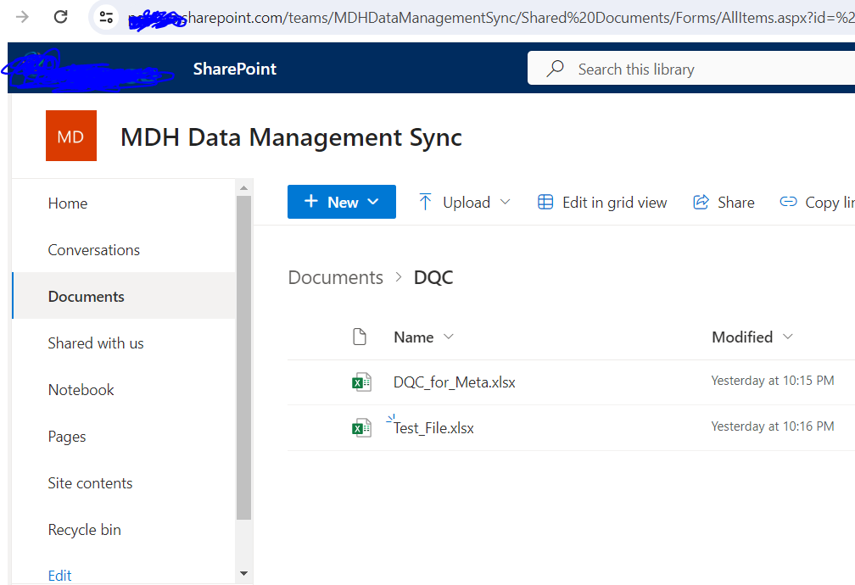
Task: Open Pages from the left navigation
Action: (67, 437)
